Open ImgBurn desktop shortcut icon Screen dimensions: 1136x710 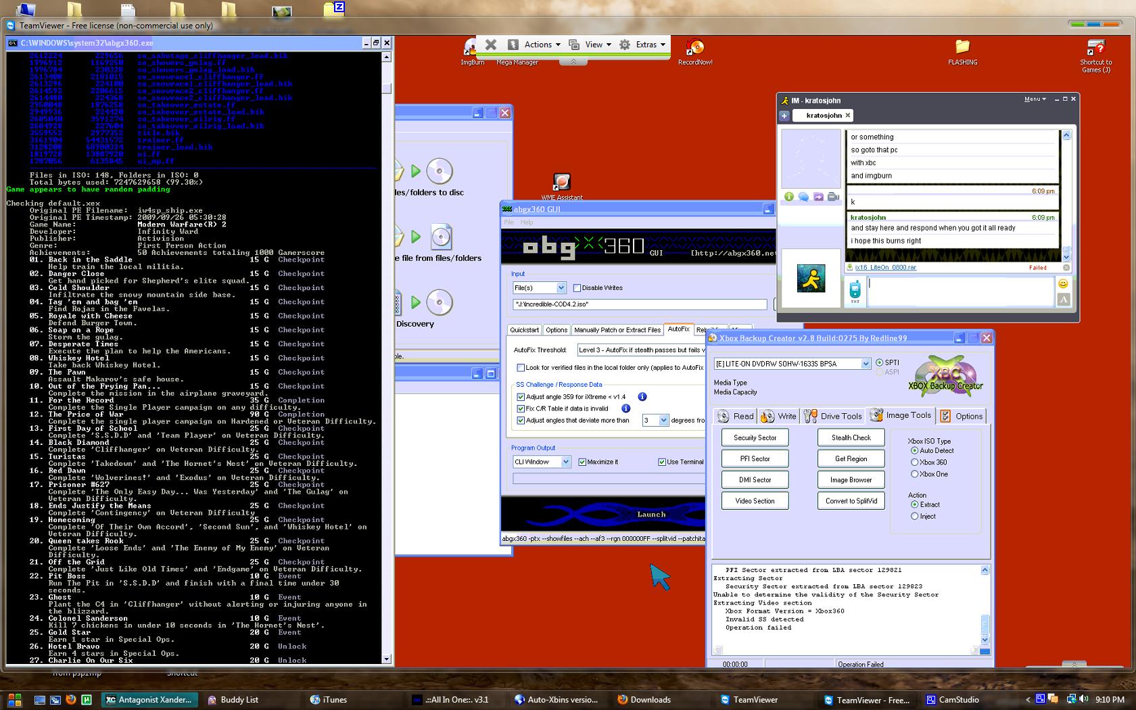coord(471,49)
